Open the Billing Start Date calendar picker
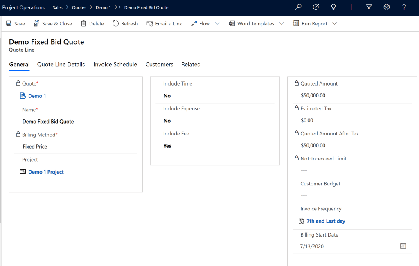 pos(403,246)
